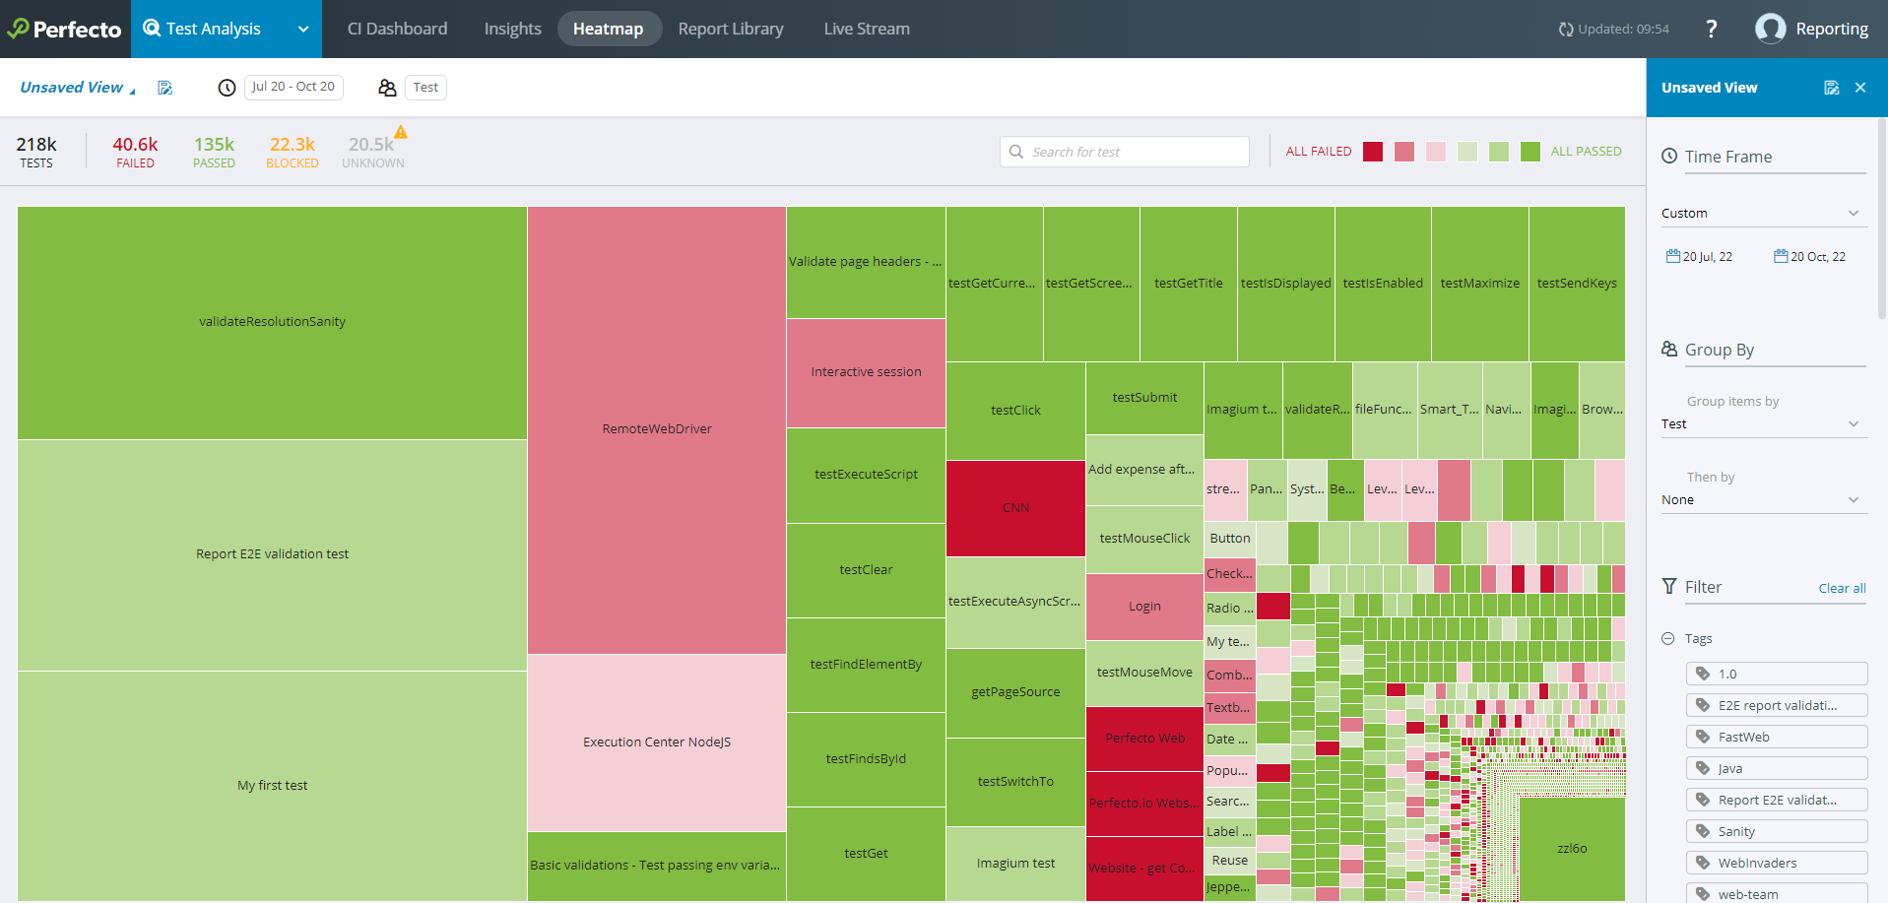This screenshot has width=1888, height=903.
Task: Click the Reporting user avatar icon
Action: (x=1770, y=30)
